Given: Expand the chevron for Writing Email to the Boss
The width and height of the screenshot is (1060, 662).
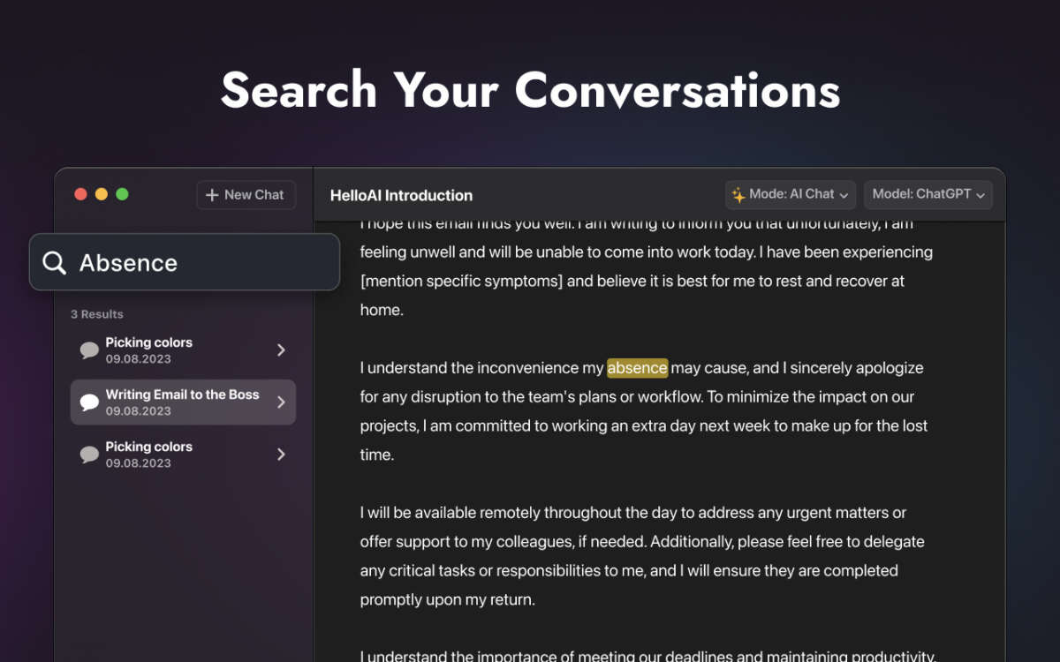Looking at the screenshot, I should tap(281, 402).
